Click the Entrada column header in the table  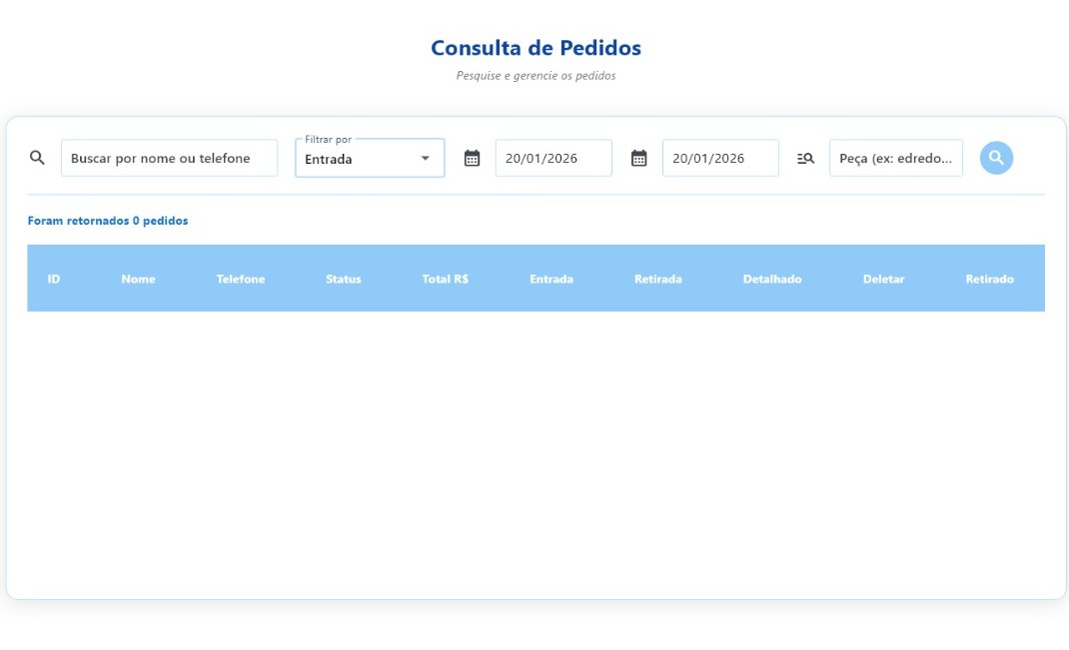pyautogui.click(x=551, y=279)
